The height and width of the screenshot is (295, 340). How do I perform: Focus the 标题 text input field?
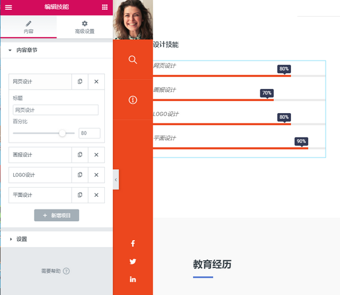point(55,110)
